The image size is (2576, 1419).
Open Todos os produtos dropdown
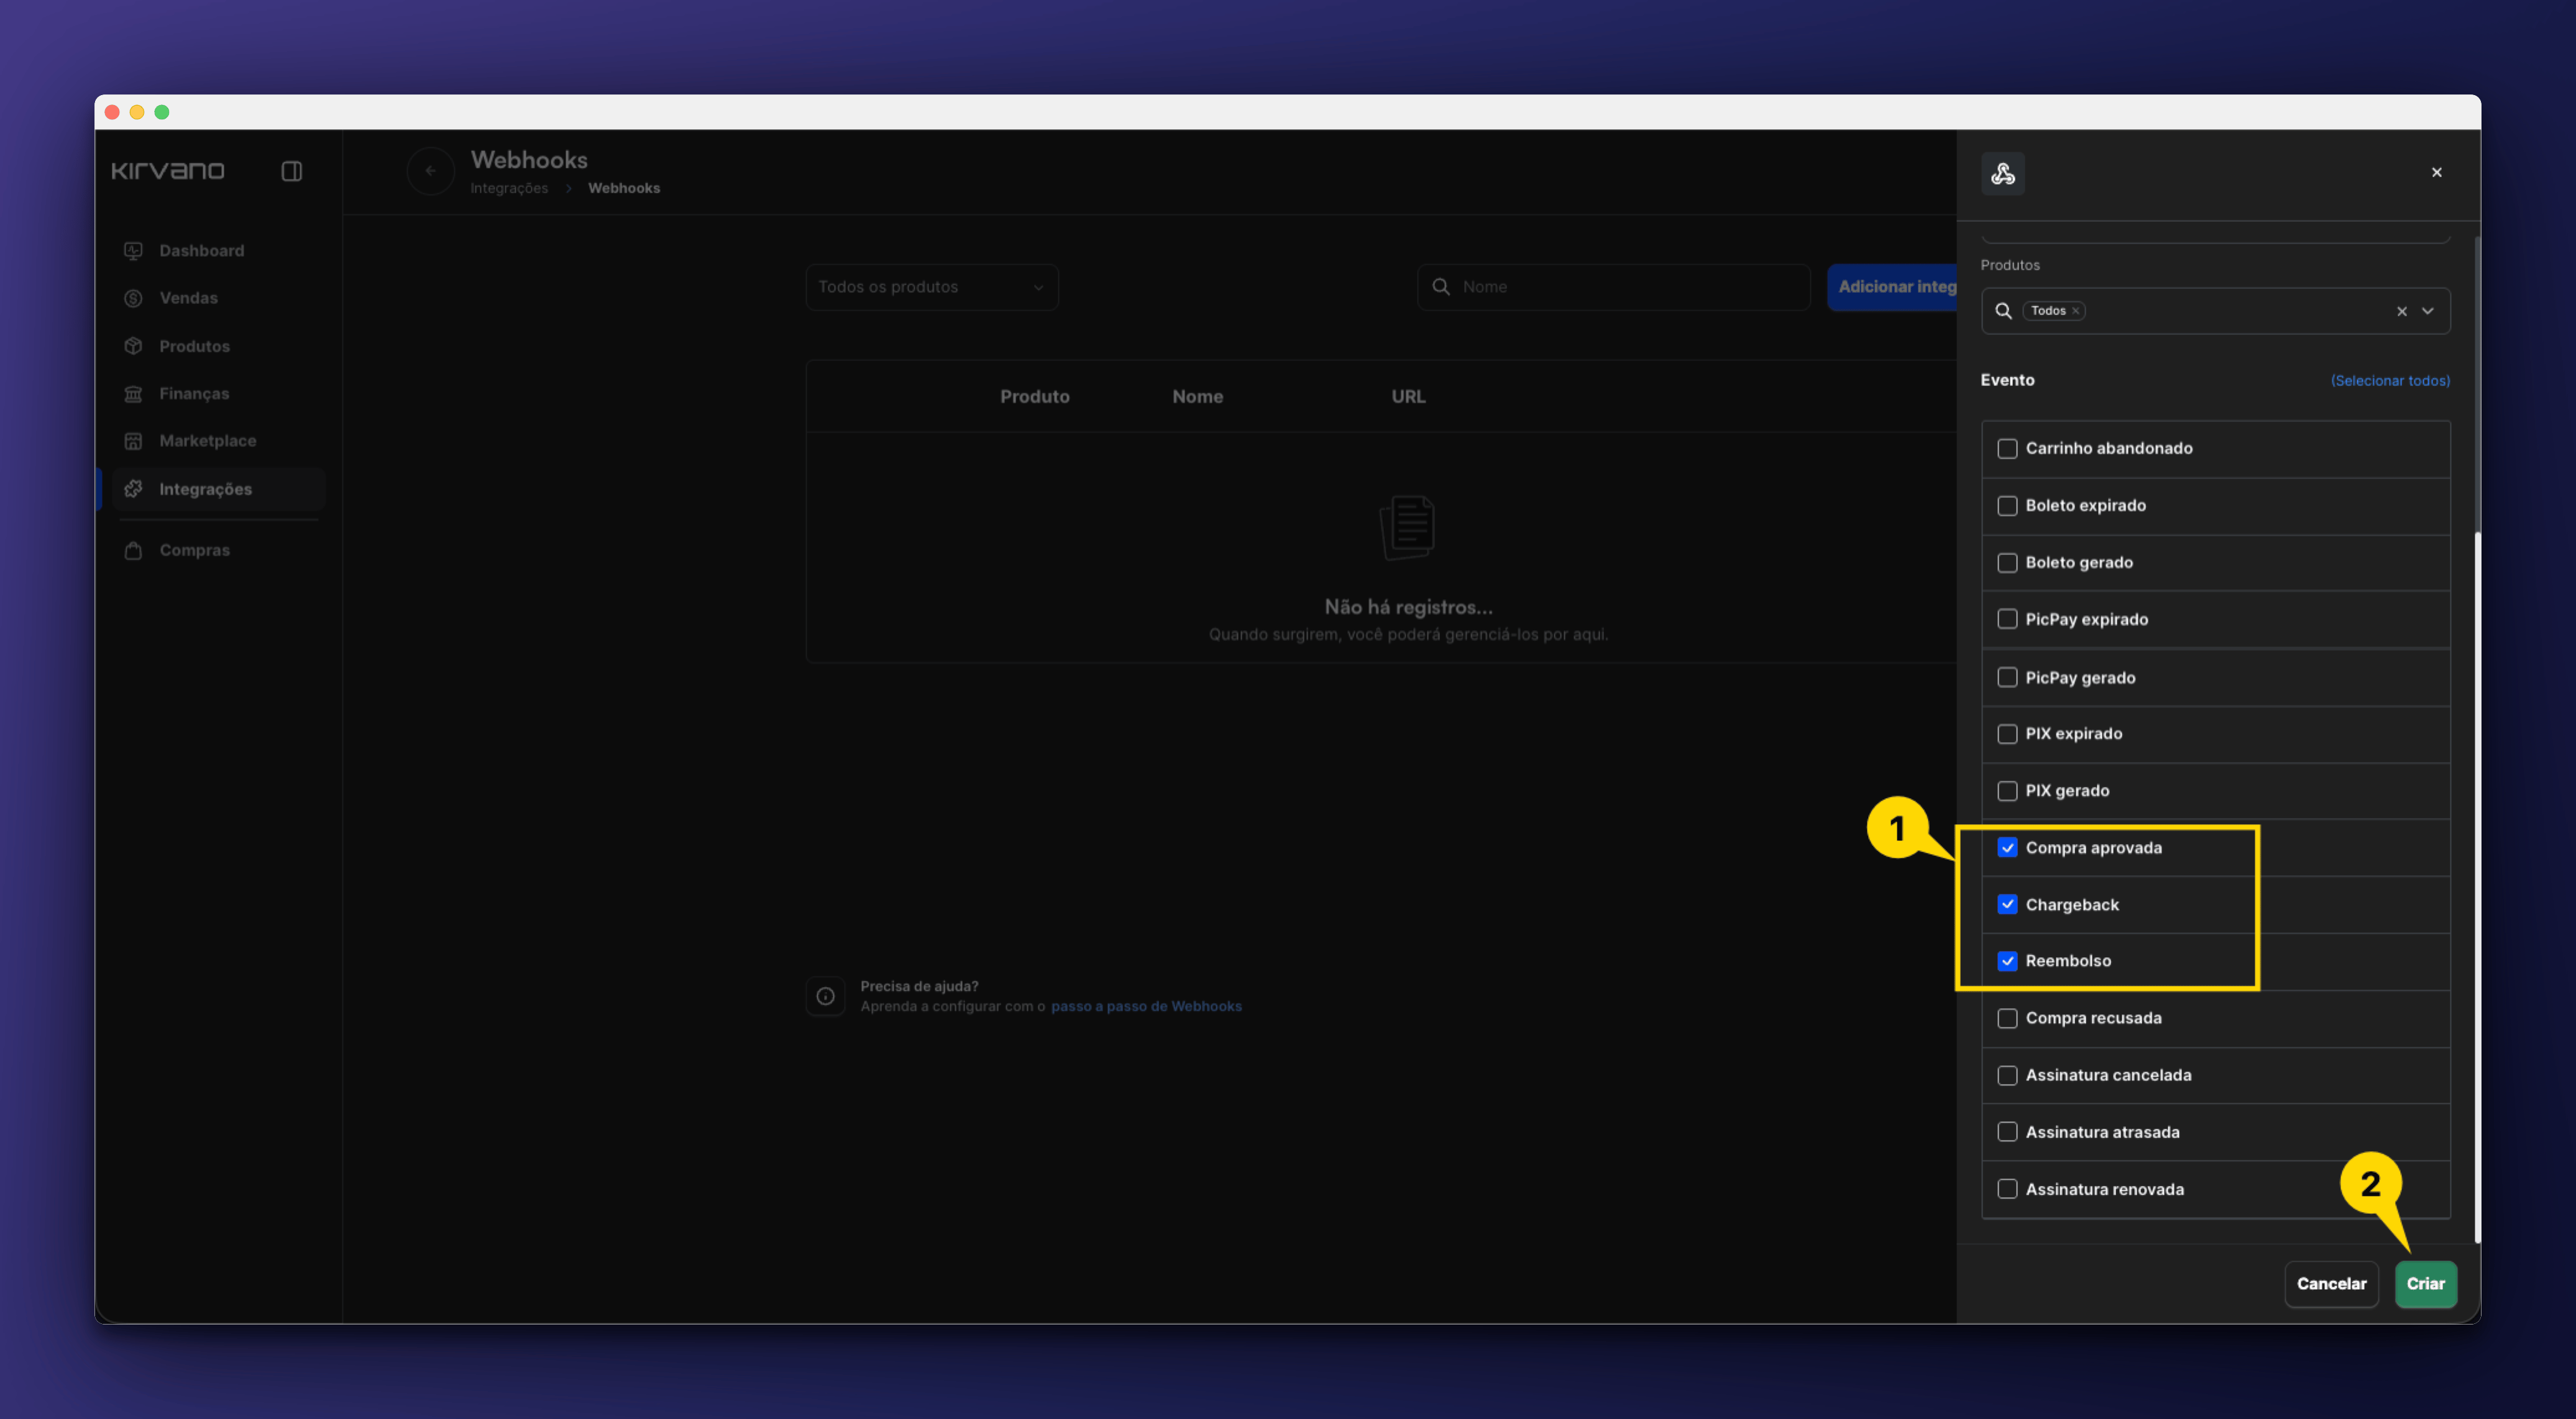(x=932, y=287)
